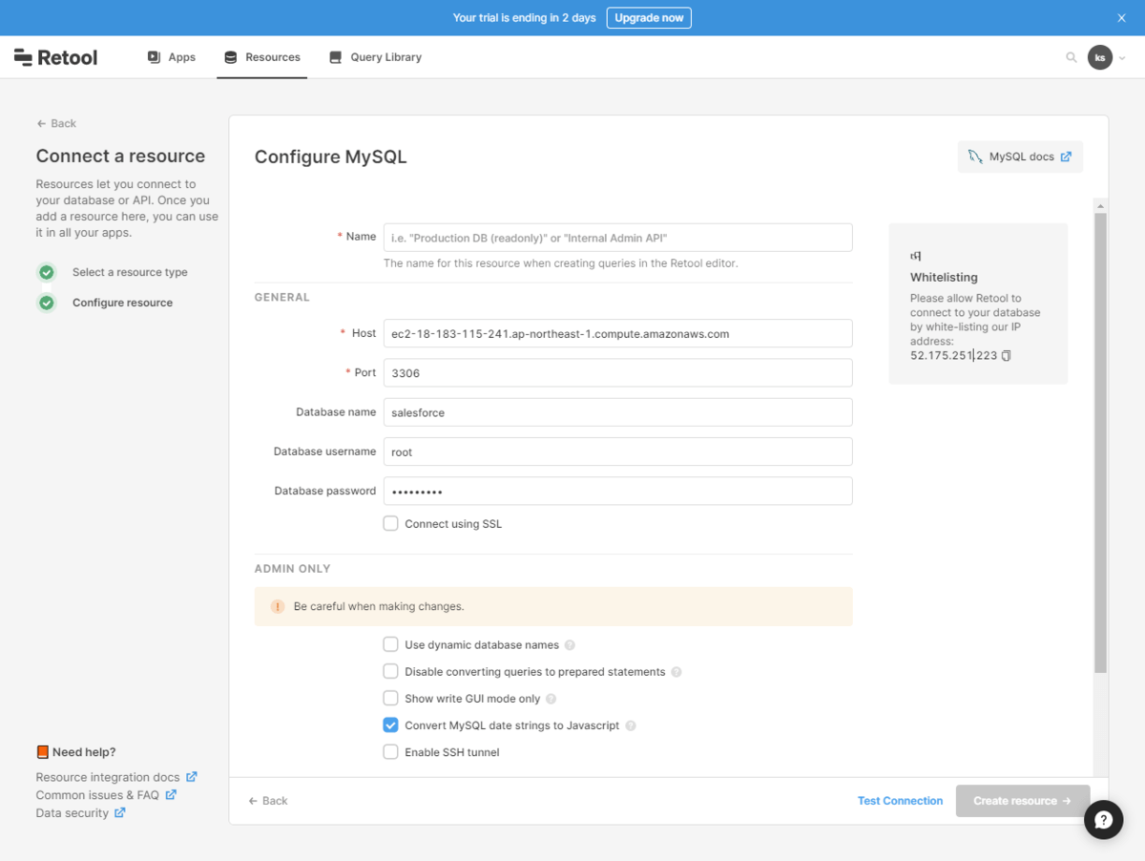Click help icon beside Show write GUI mode
Image resolution: width=1145 pixels, height=861 pixels.
[x=551, y=699]
